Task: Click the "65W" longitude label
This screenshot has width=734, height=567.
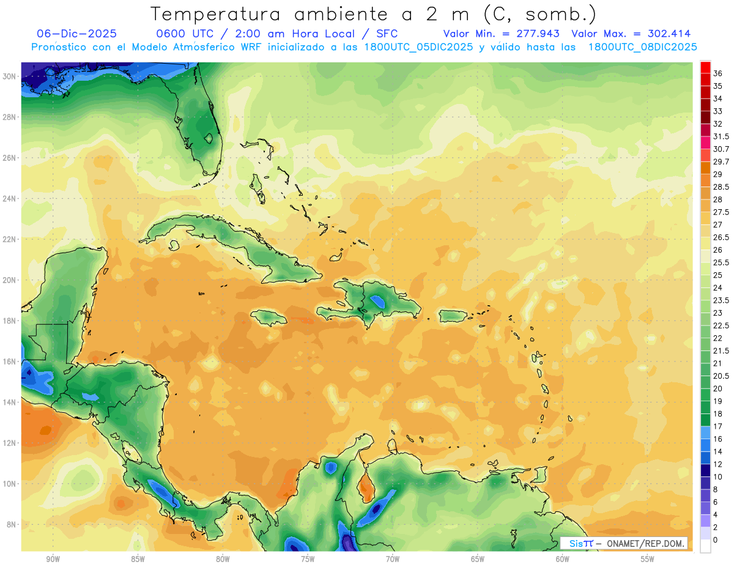Action: [478, 559]
